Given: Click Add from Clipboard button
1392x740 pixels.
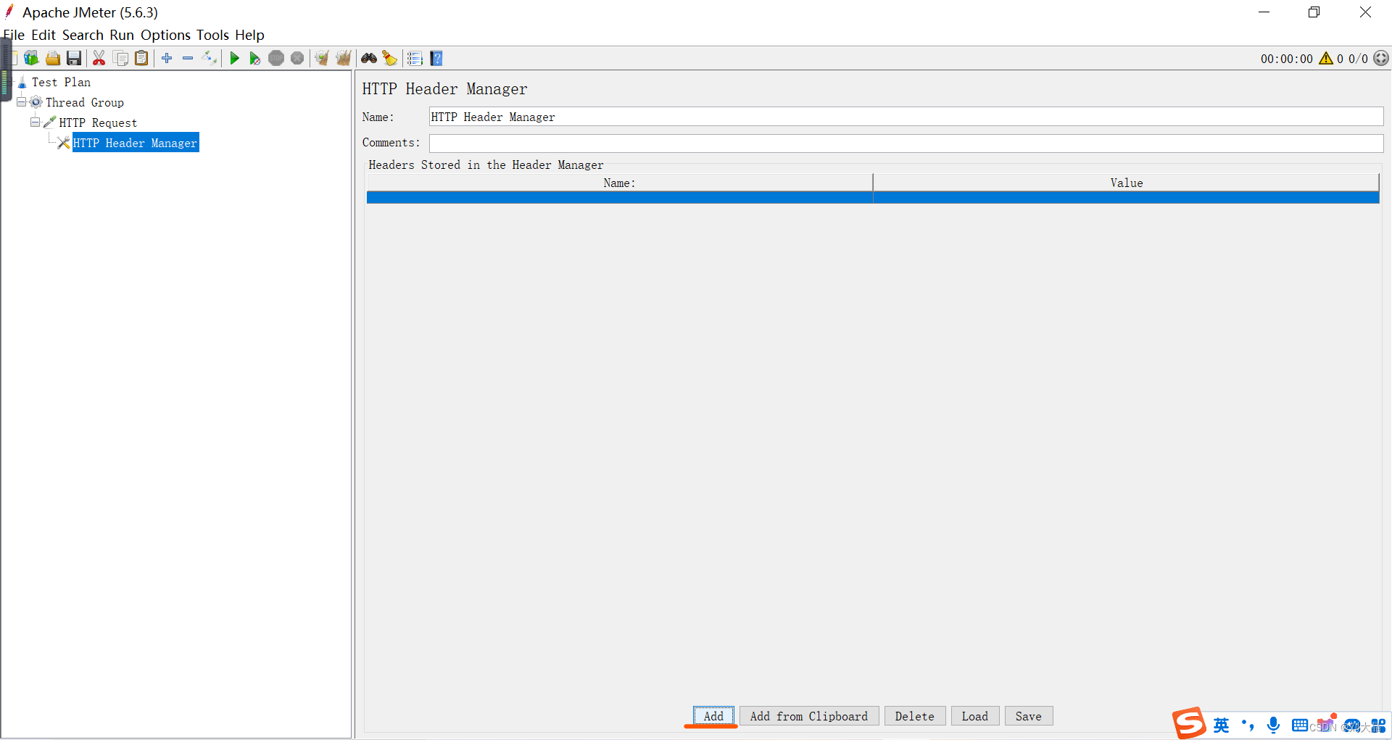Looking at the screenshot, I should click(809, 716).
